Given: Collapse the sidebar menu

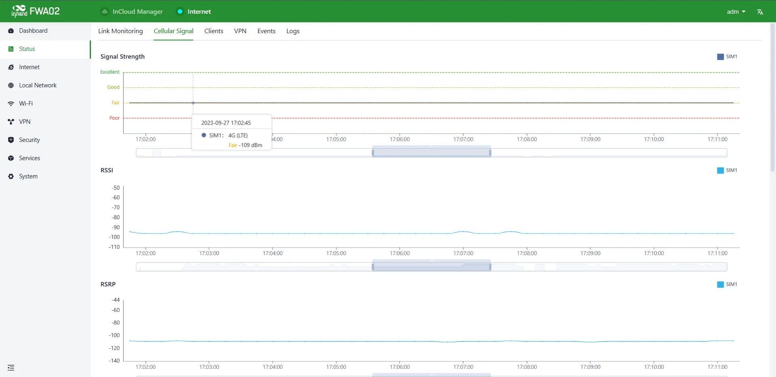Looking at the screenshot, I should [11, 368].
